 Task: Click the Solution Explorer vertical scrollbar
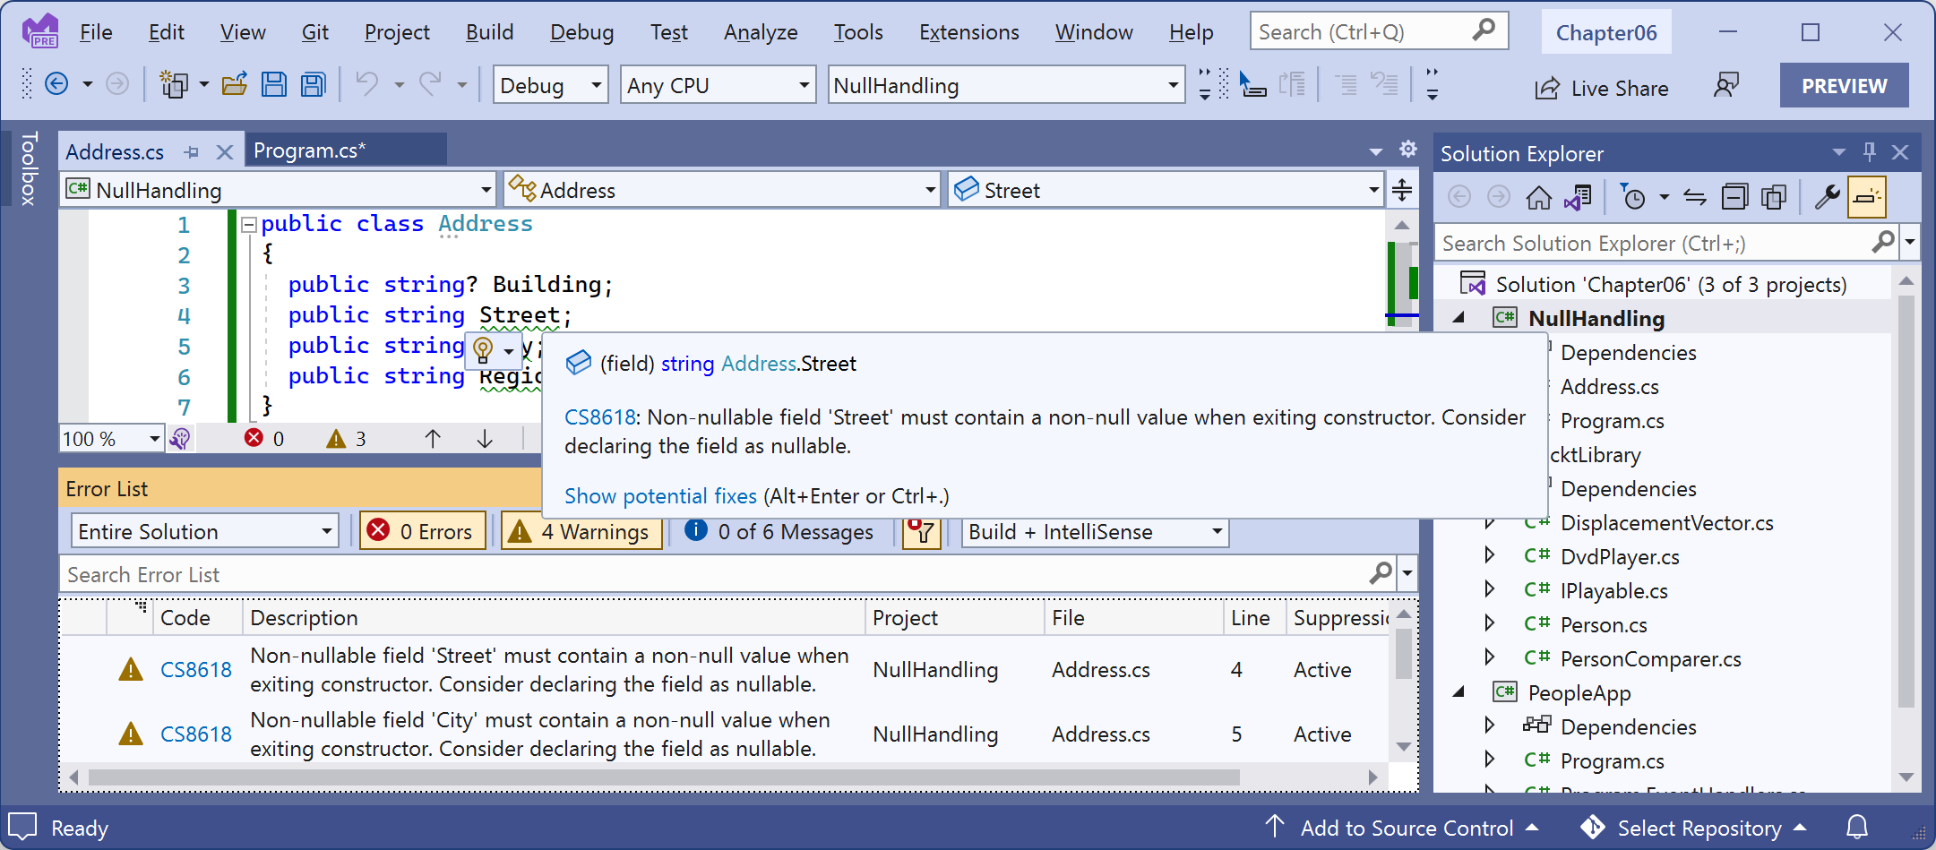1906,502
